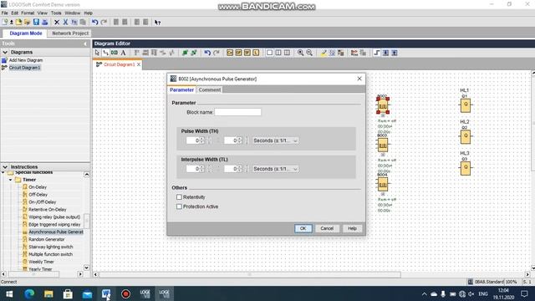Viewport: 535px width, 301px height.
Task: Click the Zoom in magnifier icon
Action: tap(300, 53)
